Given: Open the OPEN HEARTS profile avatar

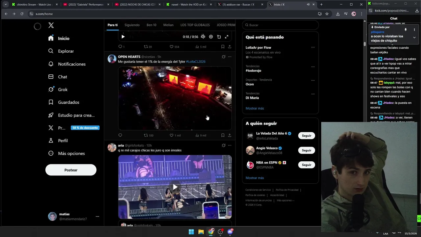Looking at the screenshot, I should (112, 59).
